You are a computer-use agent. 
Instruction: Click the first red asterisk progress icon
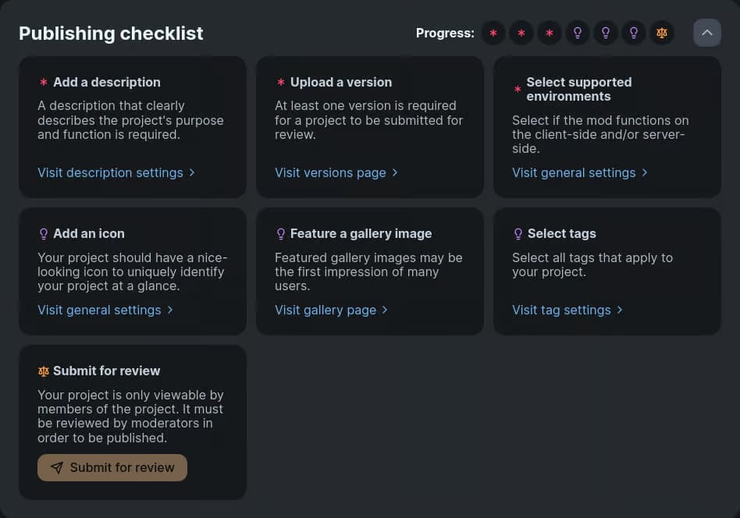tap(493, 33)
